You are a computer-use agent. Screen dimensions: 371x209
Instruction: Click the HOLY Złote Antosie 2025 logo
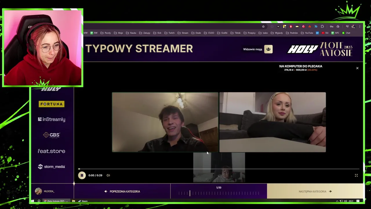pyautogui.click(x=320, y=49)
